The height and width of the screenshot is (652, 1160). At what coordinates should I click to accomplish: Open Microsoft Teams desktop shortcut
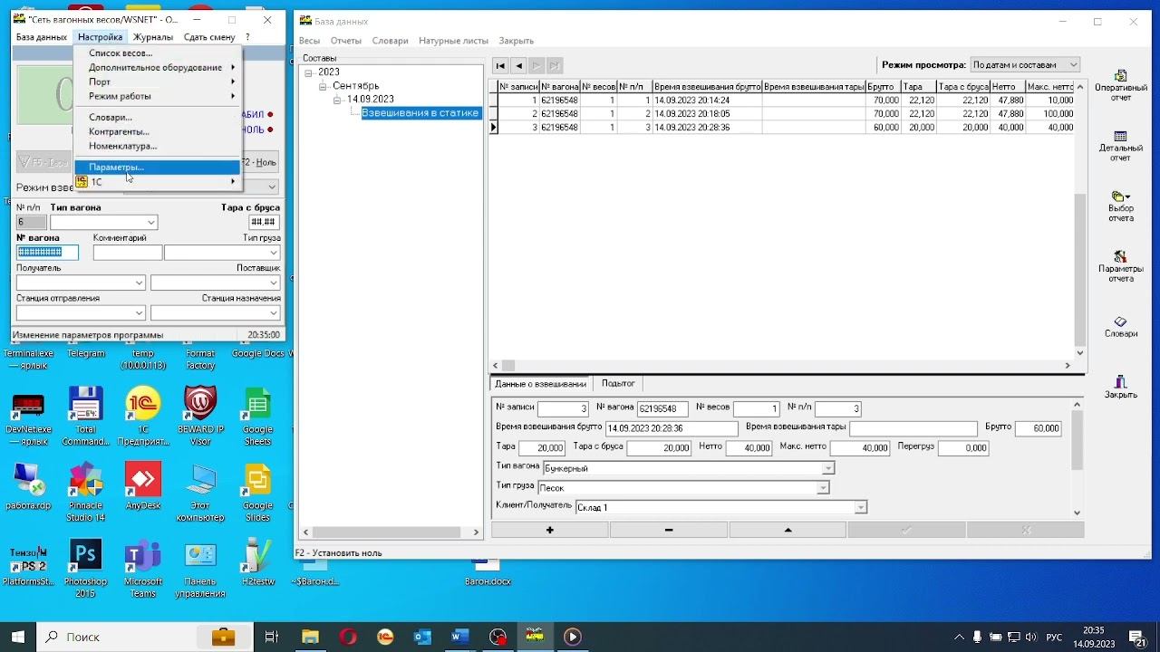point(143,569)
